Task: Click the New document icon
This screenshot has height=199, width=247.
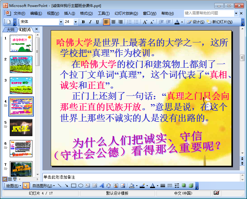Action: point(9,22)
